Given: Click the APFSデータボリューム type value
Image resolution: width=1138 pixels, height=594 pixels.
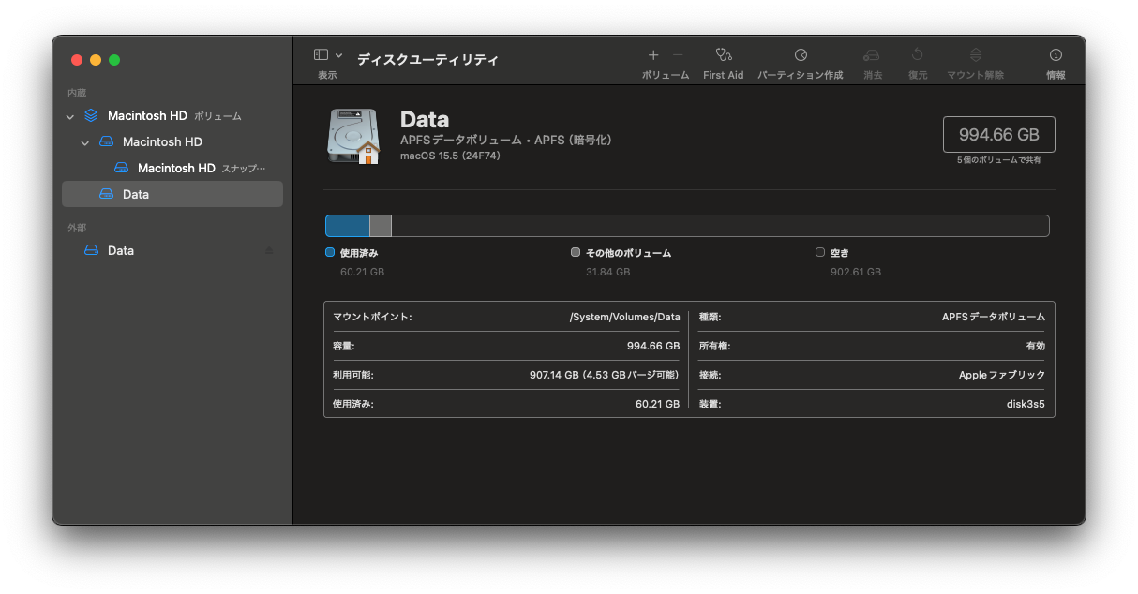Looking at the screenshot, I should pyautogui.click(x=994, y=317).
